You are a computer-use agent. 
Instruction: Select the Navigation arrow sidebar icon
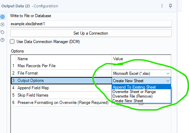(2, 24)
